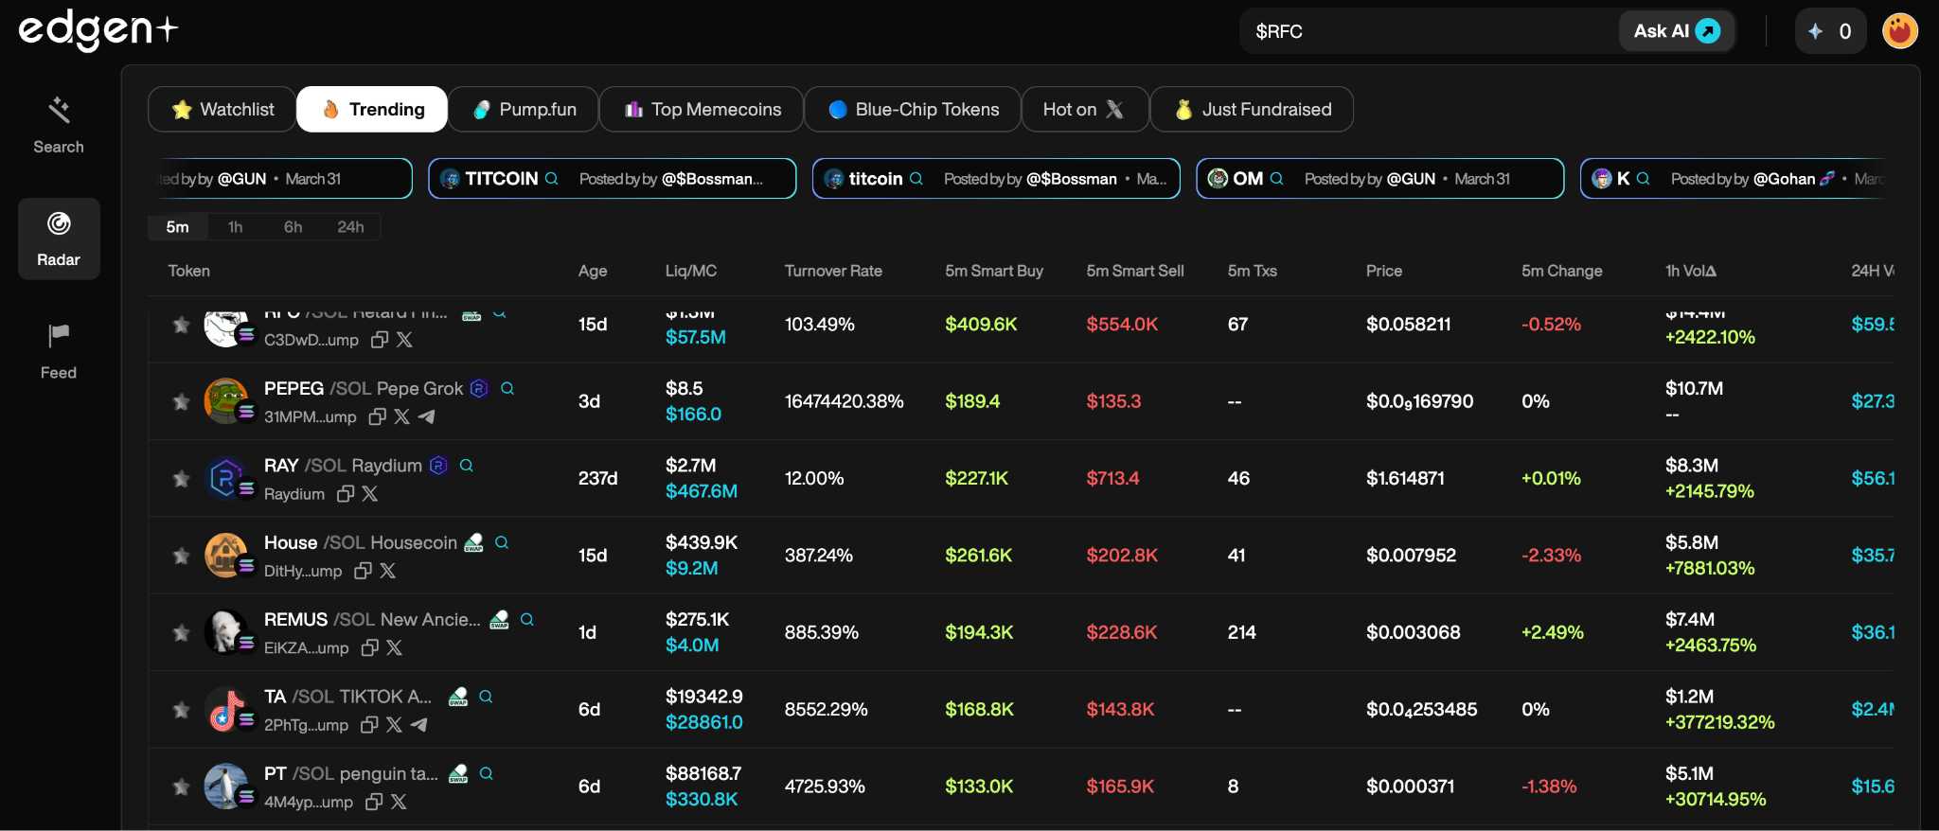
Task: Copy the PEPEG contract address
Action: pyautogui.click(x=377, y=417)
